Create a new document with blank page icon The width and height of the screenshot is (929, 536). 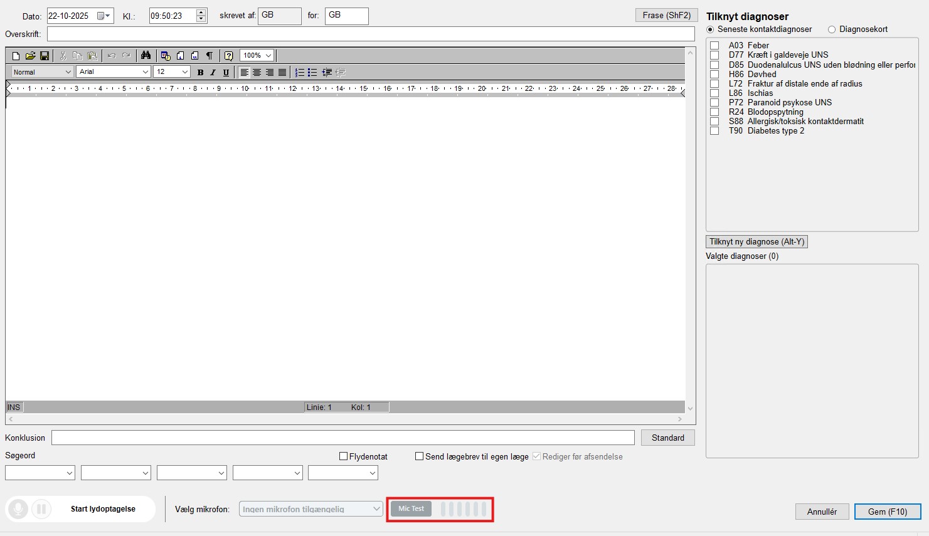coord(16,56)
